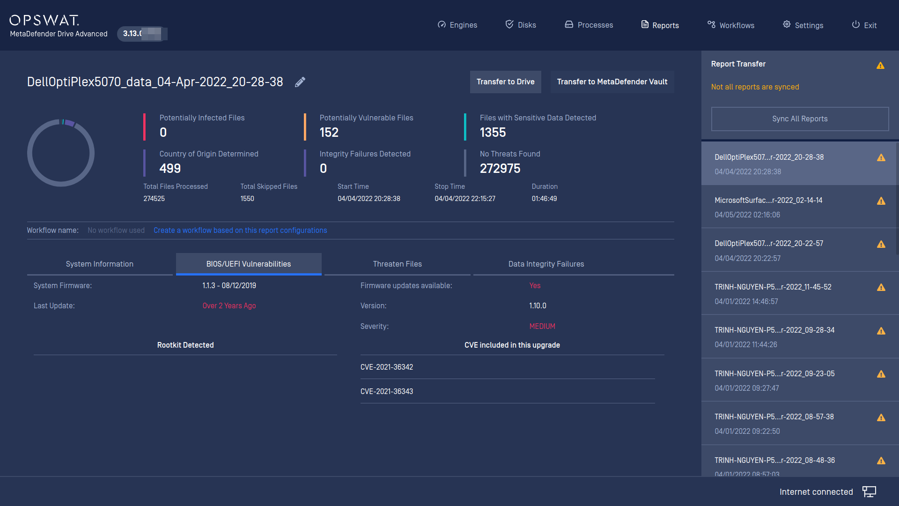This screenshot has width=899, height=506.
Task: Click the Disks shield icon
Action: pos(509,24)
